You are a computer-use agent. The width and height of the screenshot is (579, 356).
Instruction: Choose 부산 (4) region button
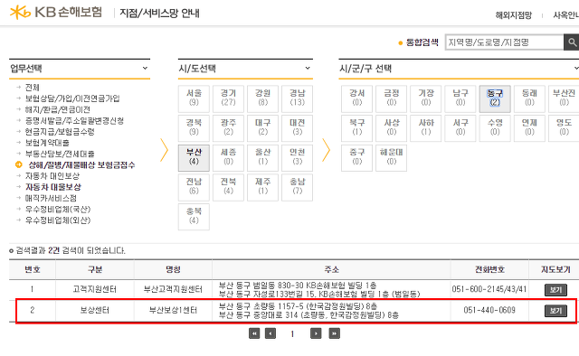194,158
